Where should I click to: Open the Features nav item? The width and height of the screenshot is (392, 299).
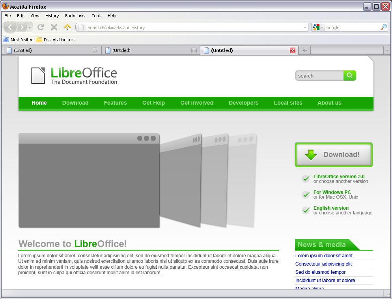click(x=115, y=103)
